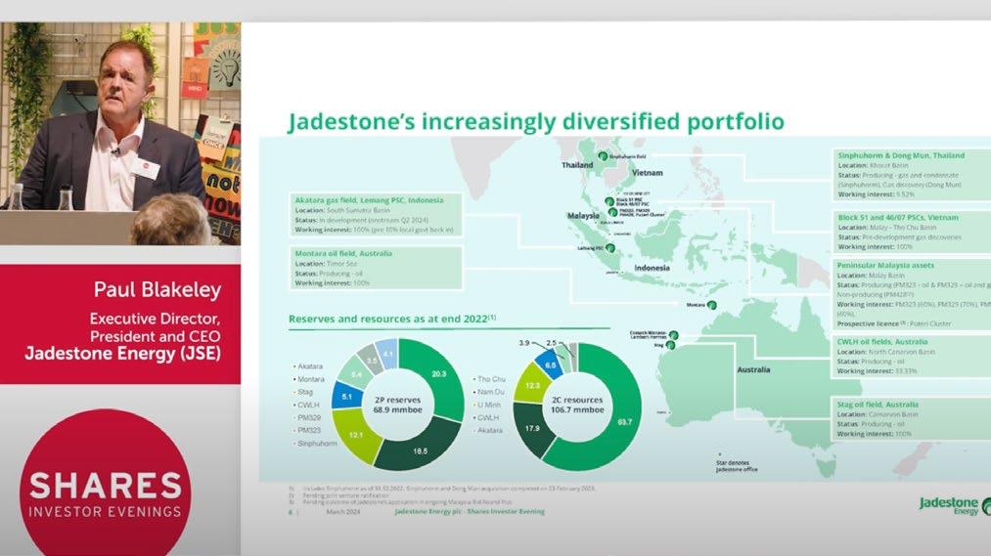Select the blue 5.1 segment in 2P chart
Image resolution: width=991 pixels, height=556 pixels.
(346, 397)
